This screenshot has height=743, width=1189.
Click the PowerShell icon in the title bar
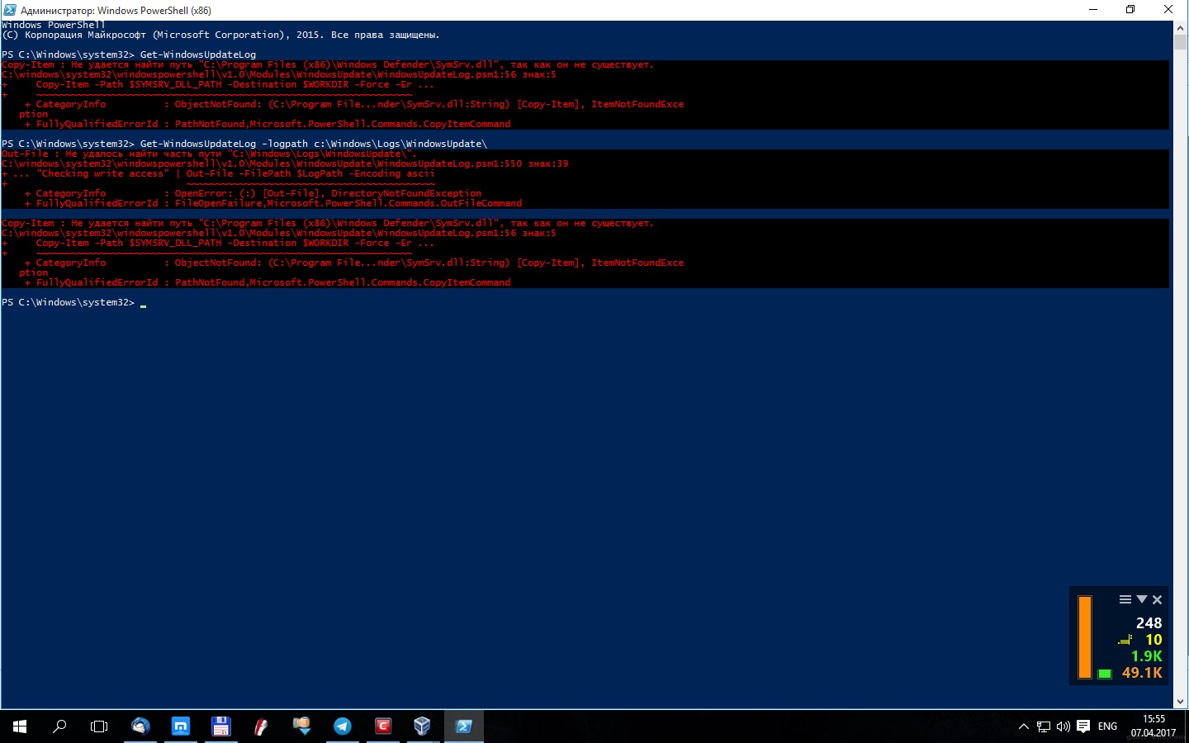click(x=10, y=10)
